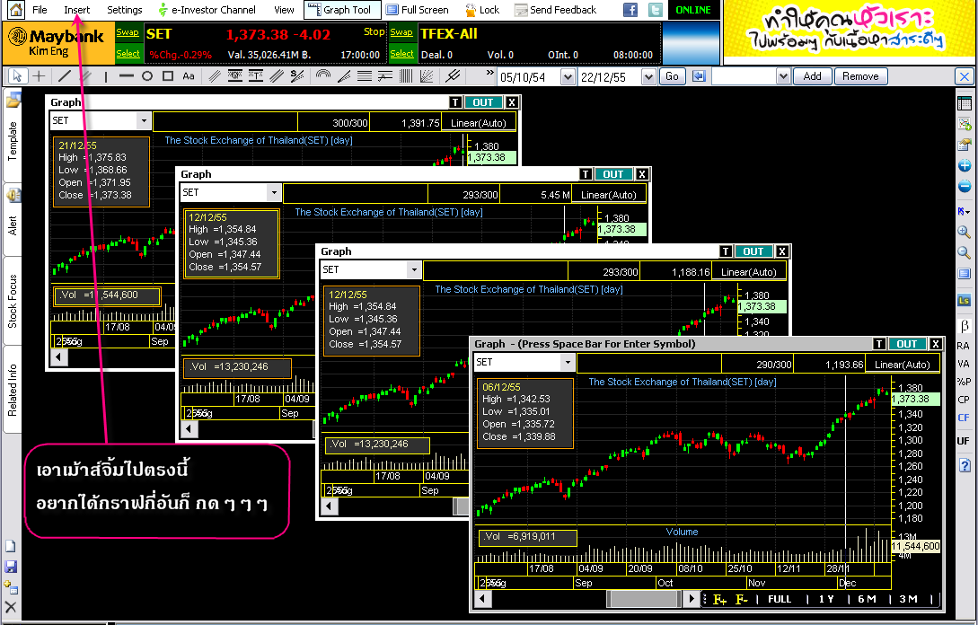Open the Insert menu
The image size is (978, 625).
tap(76, 10)
